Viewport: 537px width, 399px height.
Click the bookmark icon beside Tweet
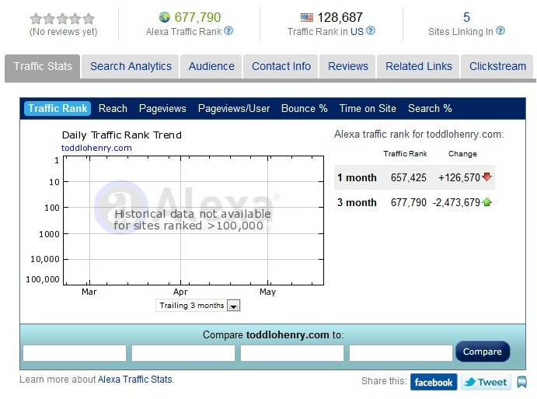(521, 382)
